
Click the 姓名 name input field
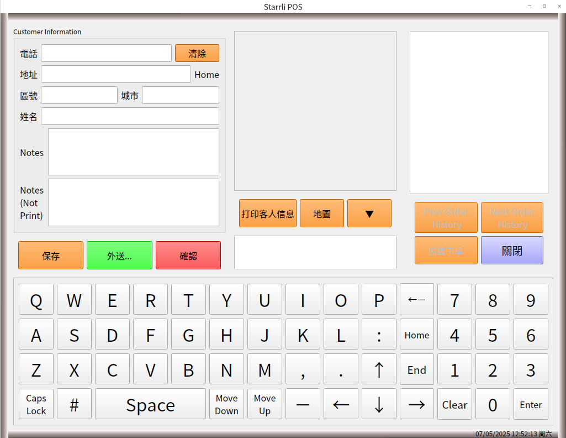coord(130,116)
